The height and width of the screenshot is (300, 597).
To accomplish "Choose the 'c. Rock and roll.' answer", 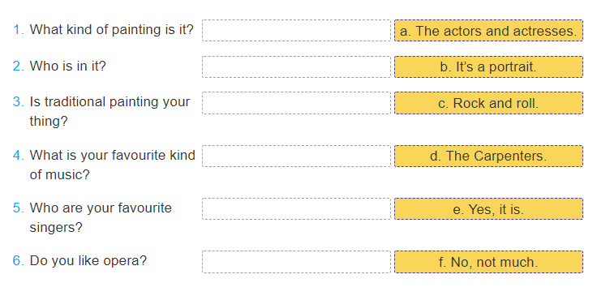I will pyautogui.click(x=488, y=103).
